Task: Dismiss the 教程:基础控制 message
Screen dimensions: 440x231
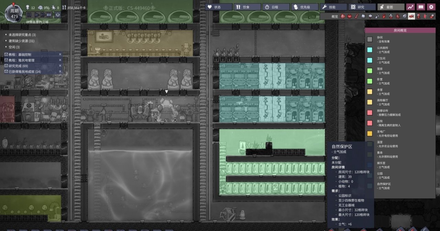Action: (60, 54)
